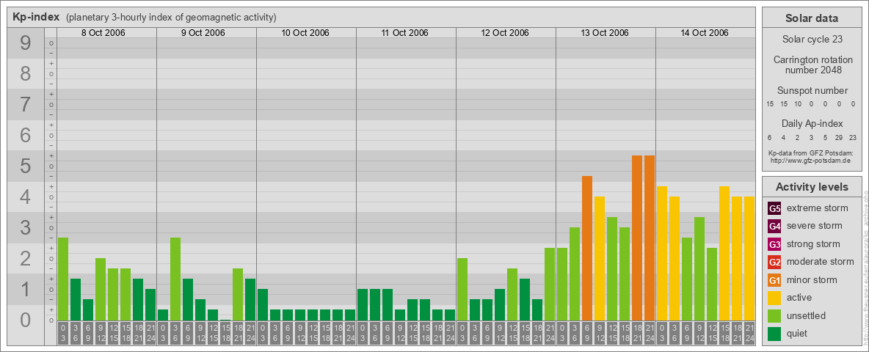The image size is (869, 352).
Task: Click the 'Solar data' panel heading
Action: 812,18
